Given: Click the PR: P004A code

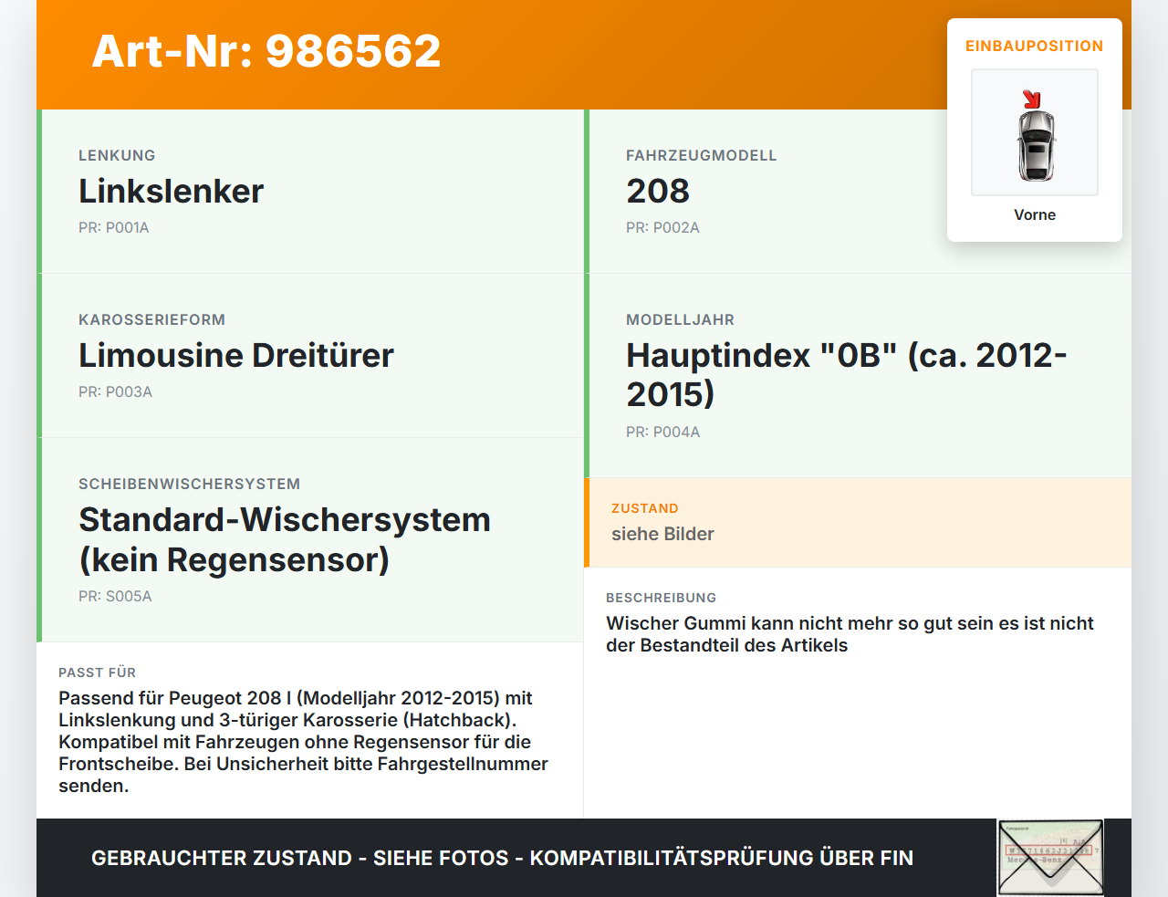Looking at the screenshot, I should pos(662,432).
